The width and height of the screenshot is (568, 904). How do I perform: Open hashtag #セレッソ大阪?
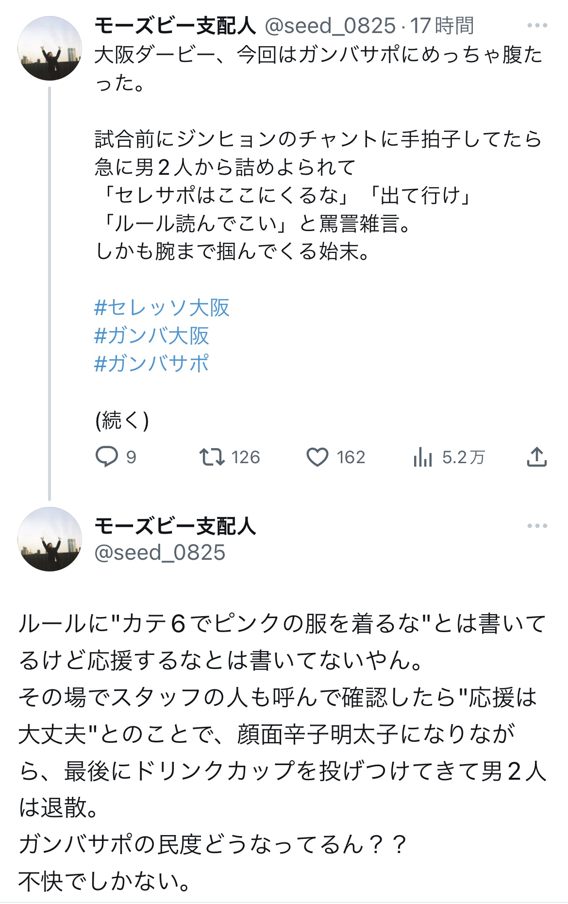coord(162,308)
